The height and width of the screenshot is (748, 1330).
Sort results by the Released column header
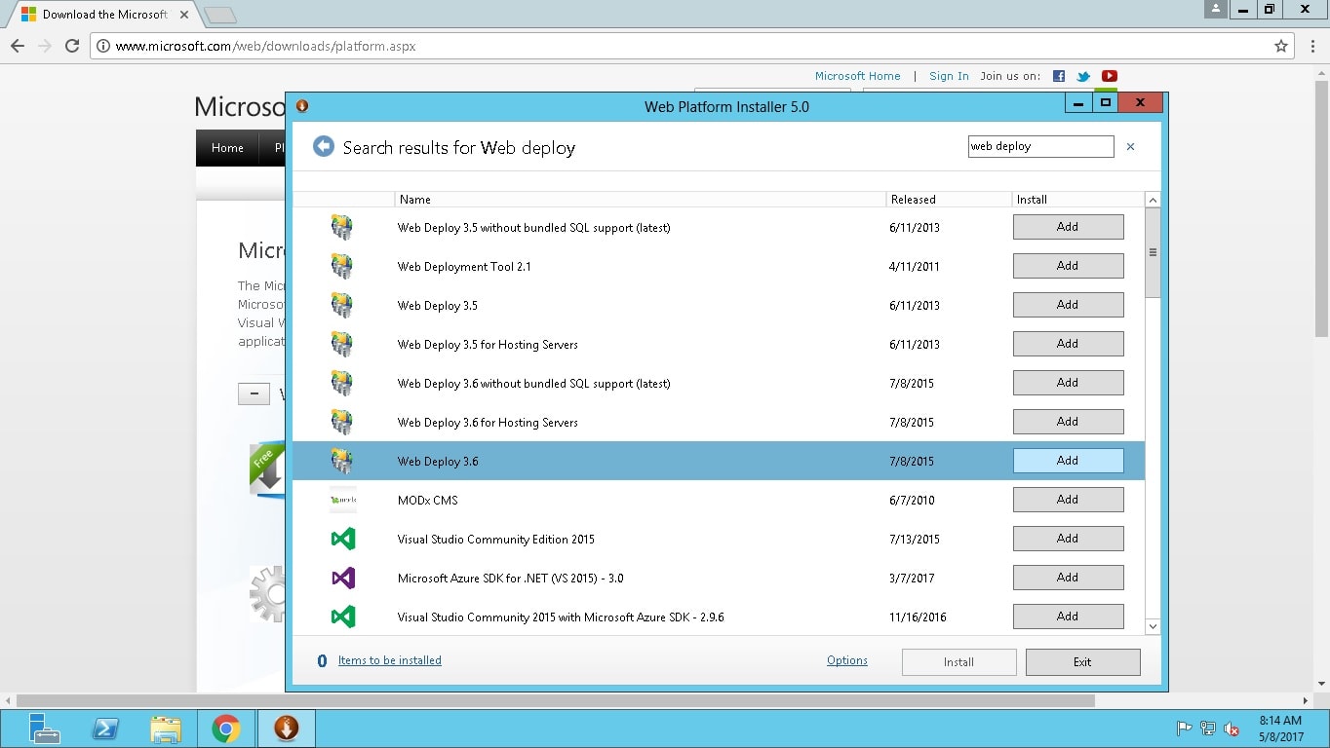point(950,199)
